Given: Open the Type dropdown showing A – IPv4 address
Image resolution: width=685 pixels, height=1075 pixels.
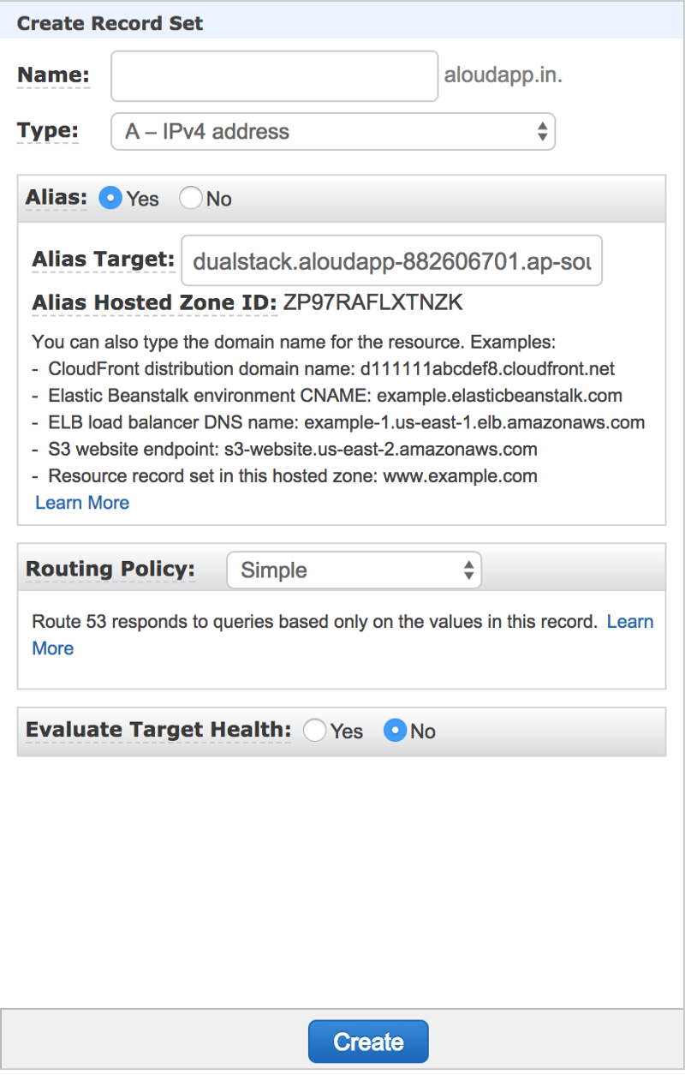Looking at the screenshot, I should point(333,132).
